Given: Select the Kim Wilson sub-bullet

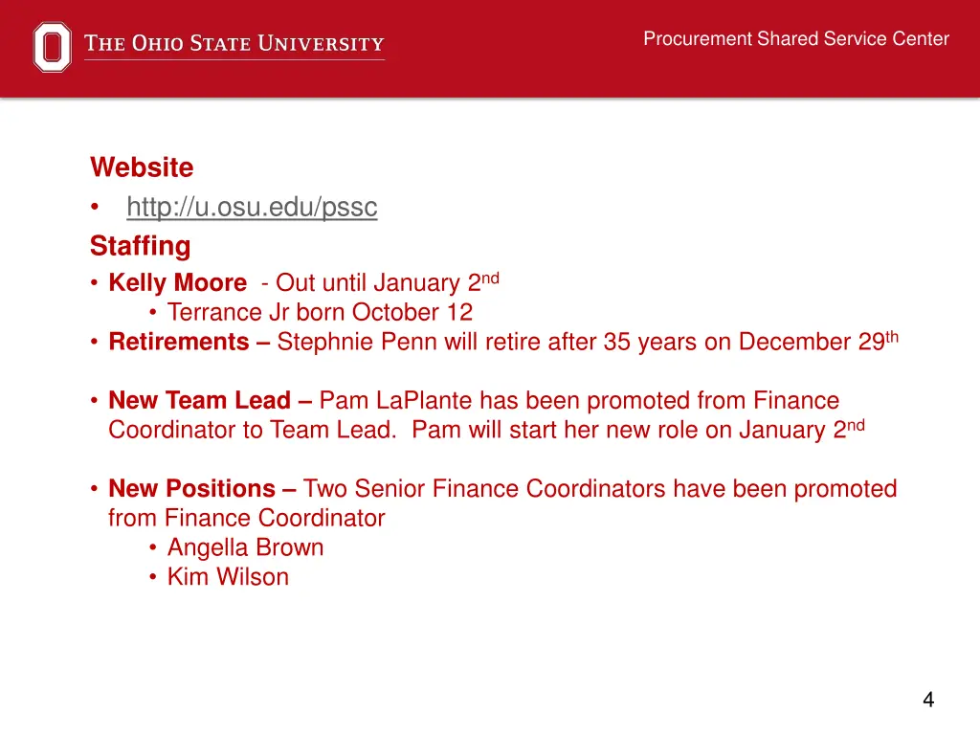Looking at the screenshot, I should [x=228, y=576].
